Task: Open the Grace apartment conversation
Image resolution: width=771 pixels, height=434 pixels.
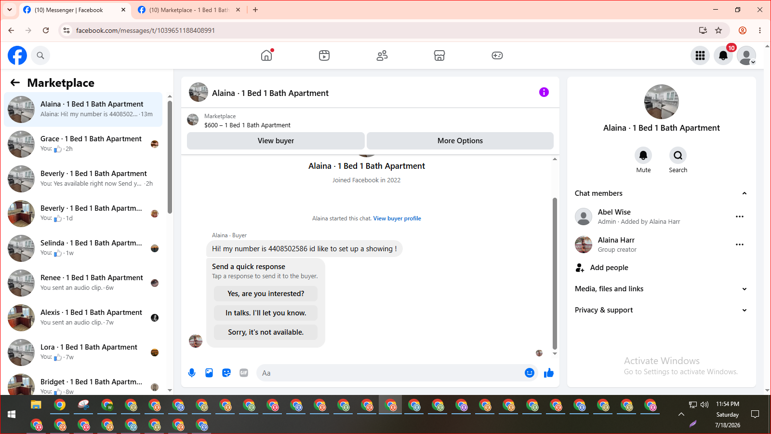Action: [x=83, y=144]
